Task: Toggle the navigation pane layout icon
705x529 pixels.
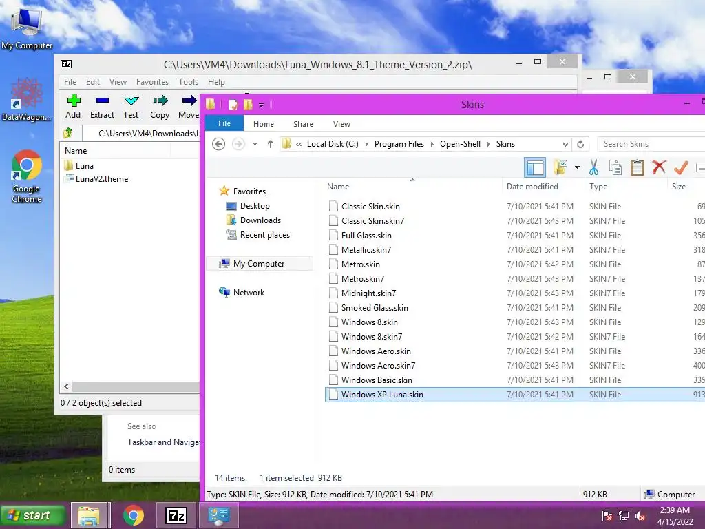Action: coord(535,167)
